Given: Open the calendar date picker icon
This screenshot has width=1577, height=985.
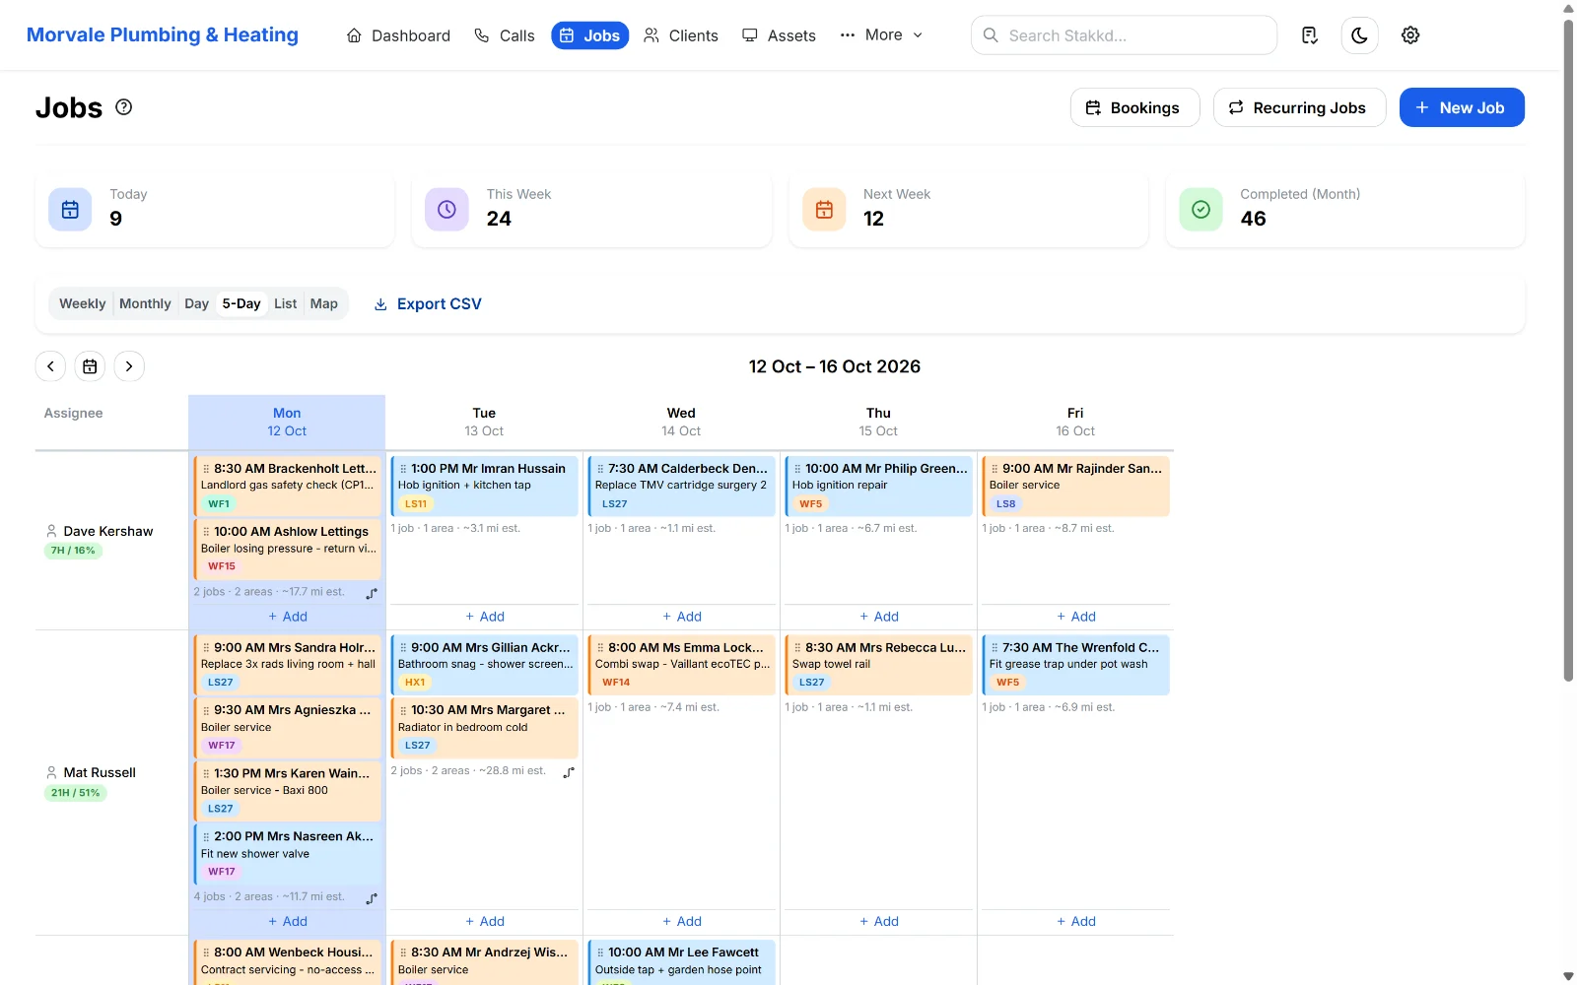Looking at the screenshot, I should 90,366.
